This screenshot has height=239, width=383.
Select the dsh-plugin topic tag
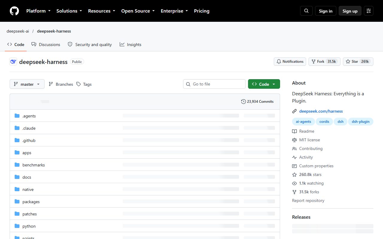pyautogui.click(x=361, y=122)
